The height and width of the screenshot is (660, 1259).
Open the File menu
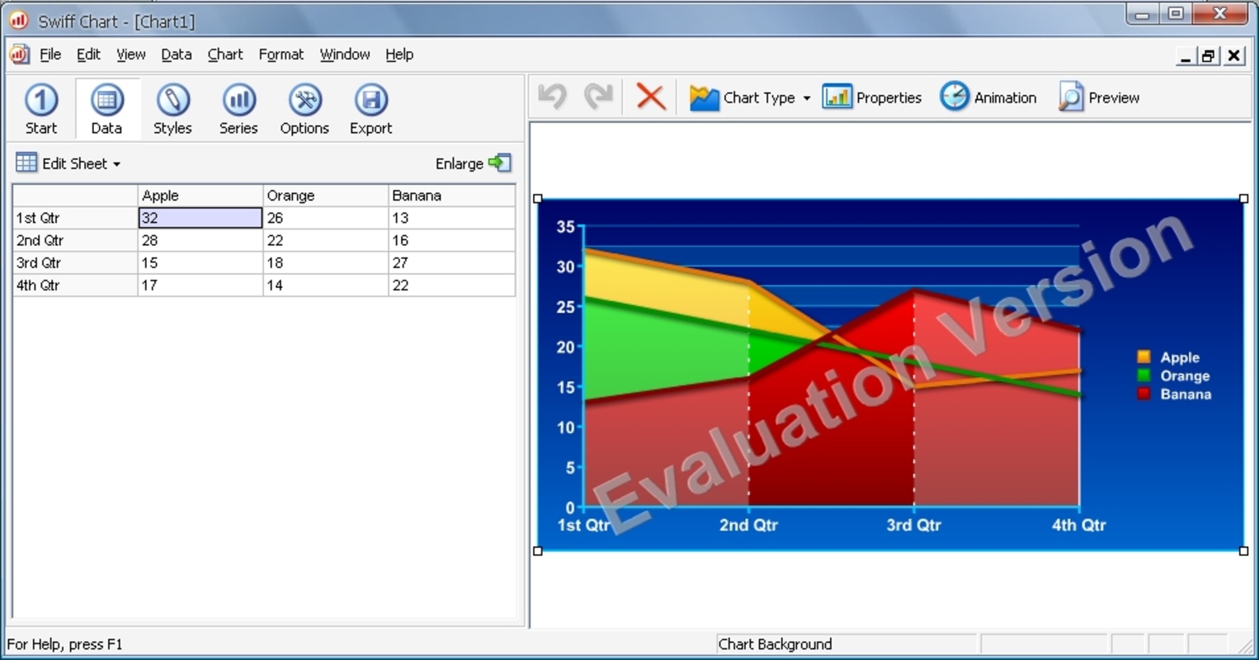(x=50, y=54)
